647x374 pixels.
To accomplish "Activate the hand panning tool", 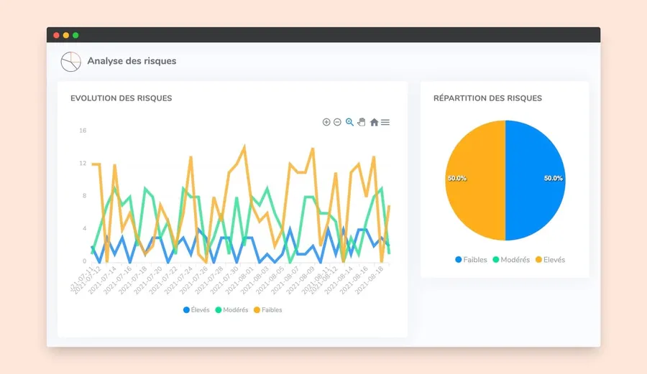I will (x=362, y=122).
